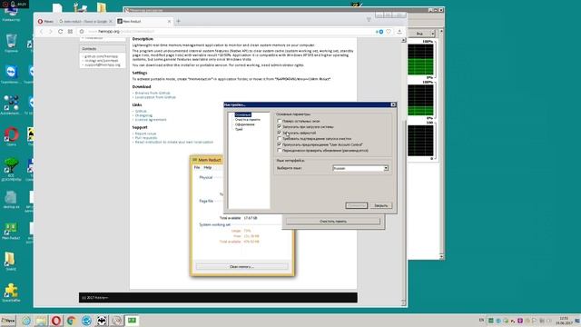The height and width of the screenshot is (327, 581).
Task: Open the file explorer taskbar icon
Action: tap(41, 321)
